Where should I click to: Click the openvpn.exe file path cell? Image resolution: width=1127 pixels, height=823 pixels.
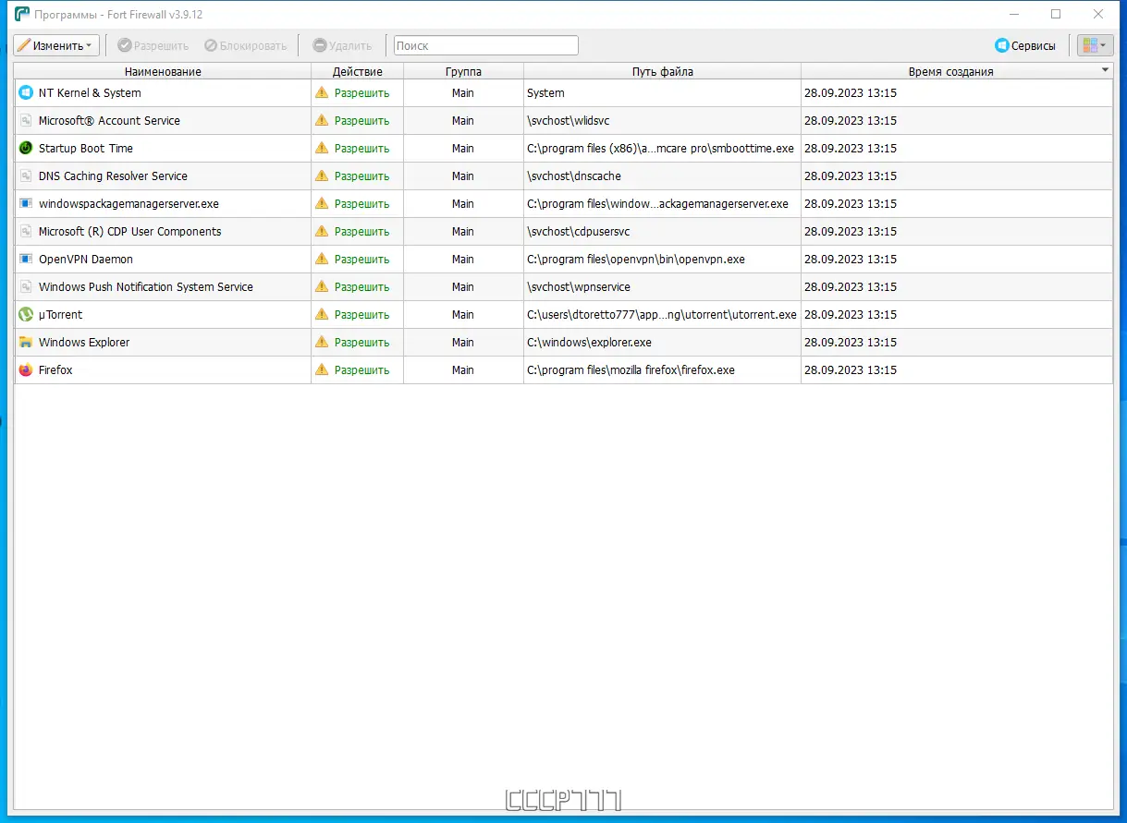[662, 259]
